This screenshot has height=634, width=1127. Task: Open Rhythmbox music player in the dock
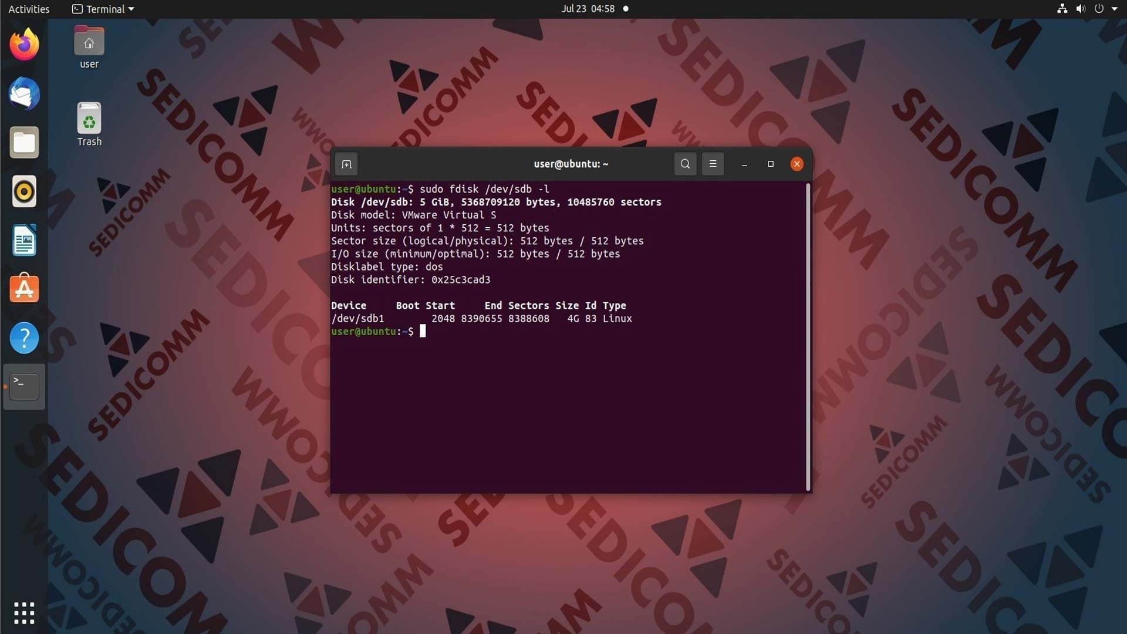point(24,191)
